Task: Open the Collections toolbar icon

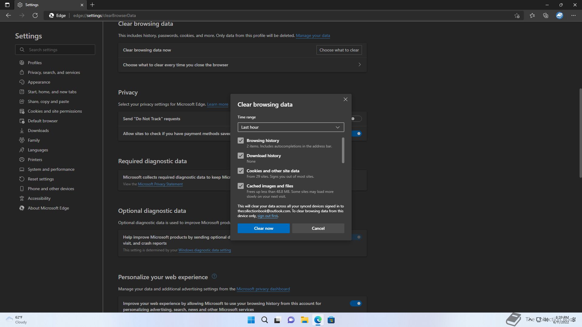Action: pos(546,15)
